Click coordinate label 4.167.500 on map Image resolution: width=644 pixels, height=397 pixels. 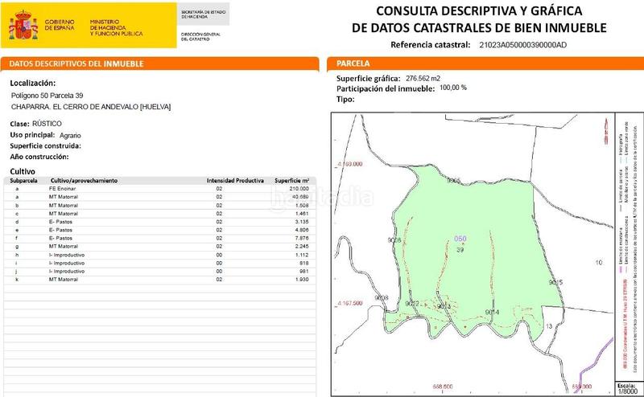coord(350,304)
